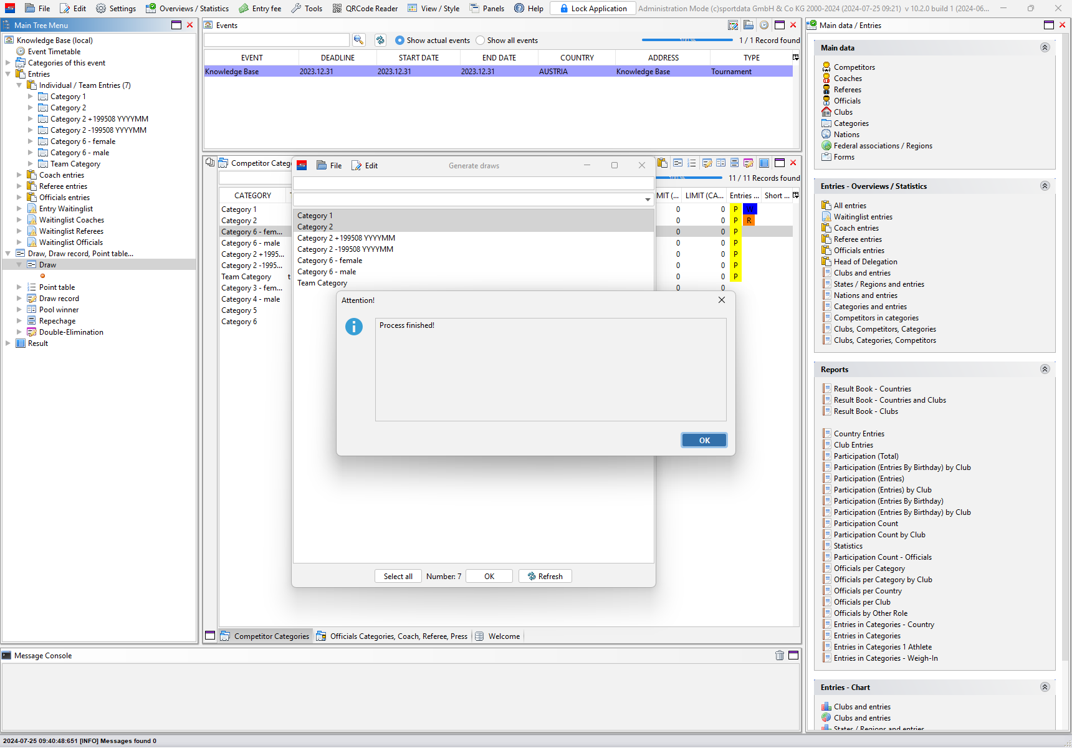Click Lock Application button
This screenshot has width=1072, height=748.
pyautogui.click(x=593, y=8)
